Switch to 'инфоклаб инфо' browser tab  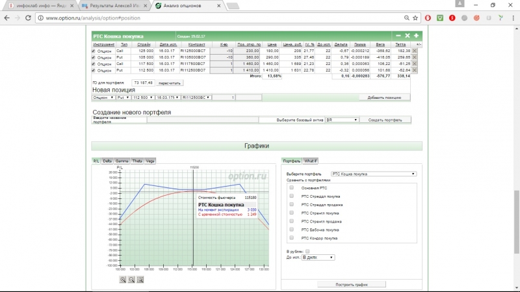(42, 6)
